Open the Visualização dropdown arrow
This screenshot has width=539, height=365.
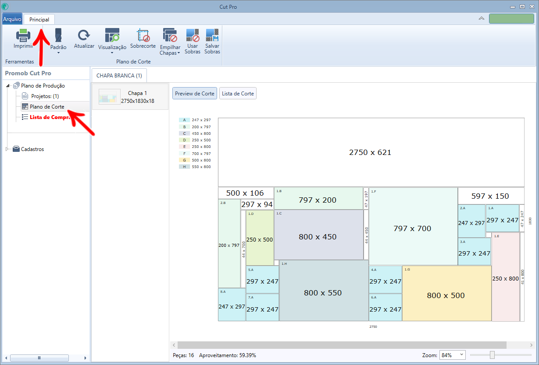point(112,53)
